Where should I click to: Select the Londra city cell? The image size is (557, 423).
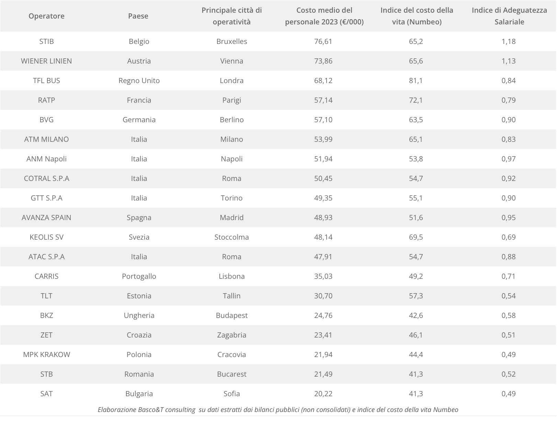click(231, 81)
